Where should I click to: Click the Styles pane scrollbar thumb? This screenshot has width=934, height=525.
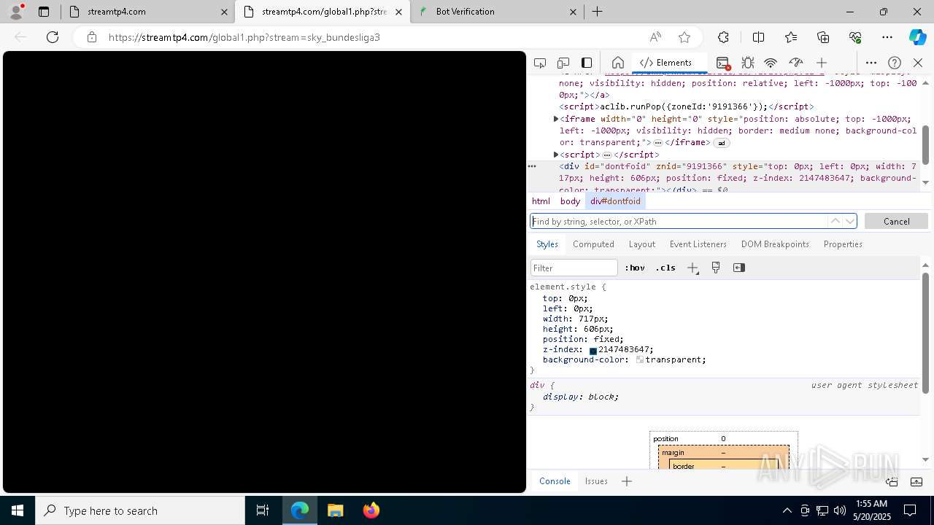coord(925,332)
